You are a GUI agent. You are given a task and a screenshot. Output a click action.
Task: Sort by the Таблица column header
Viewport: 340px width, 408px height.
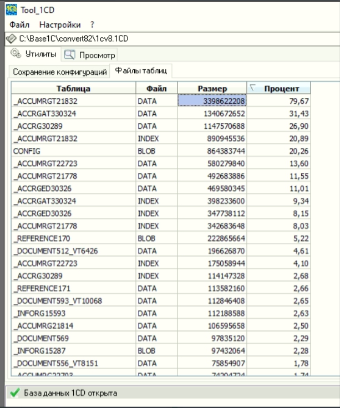pyautogui.click(x=73, y=89)
